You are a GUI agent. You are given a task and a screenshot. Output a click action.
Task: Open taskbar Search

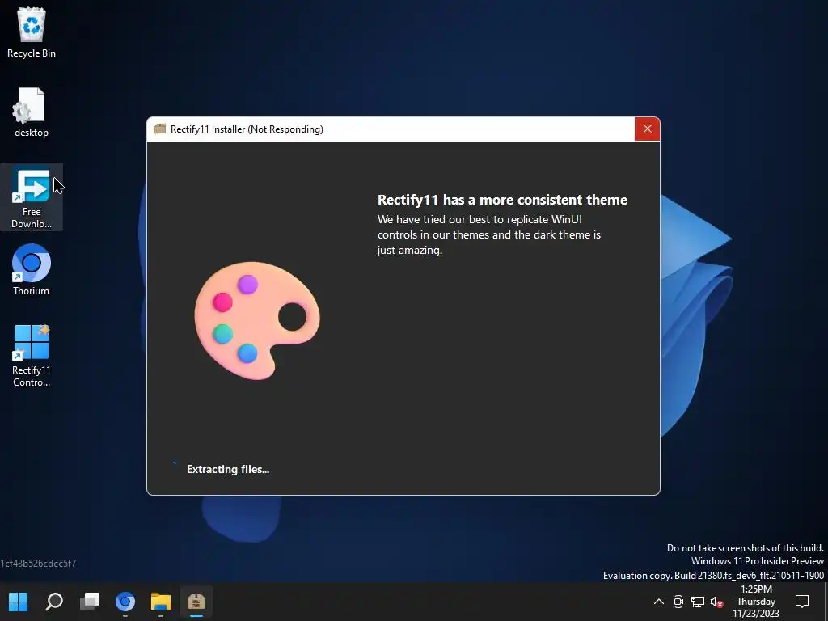(54, 602)
